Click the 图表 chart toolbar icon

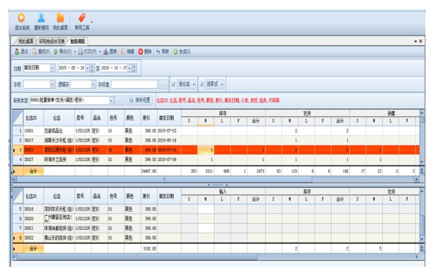click(107, 51)
